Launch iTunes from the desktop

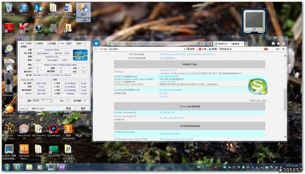click(x=24, y=10)
